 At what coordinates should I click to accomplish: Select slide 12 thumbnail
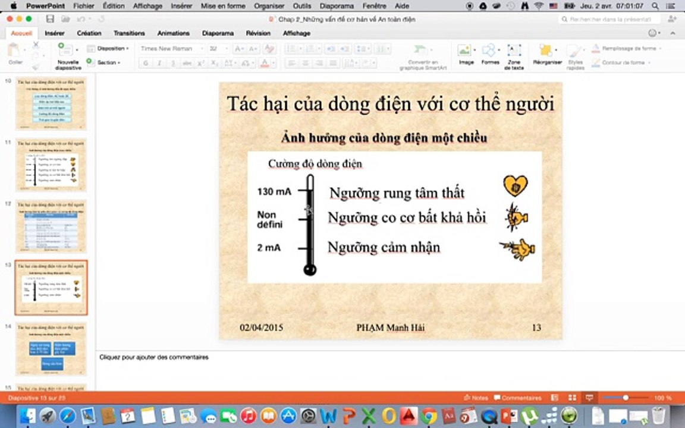pos(51,226)
